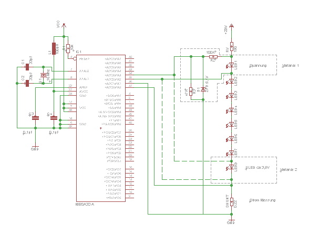Click the 33pF value next to C1
The width and height of the screenshot is (309, 234).
click(x=31, y=60)
